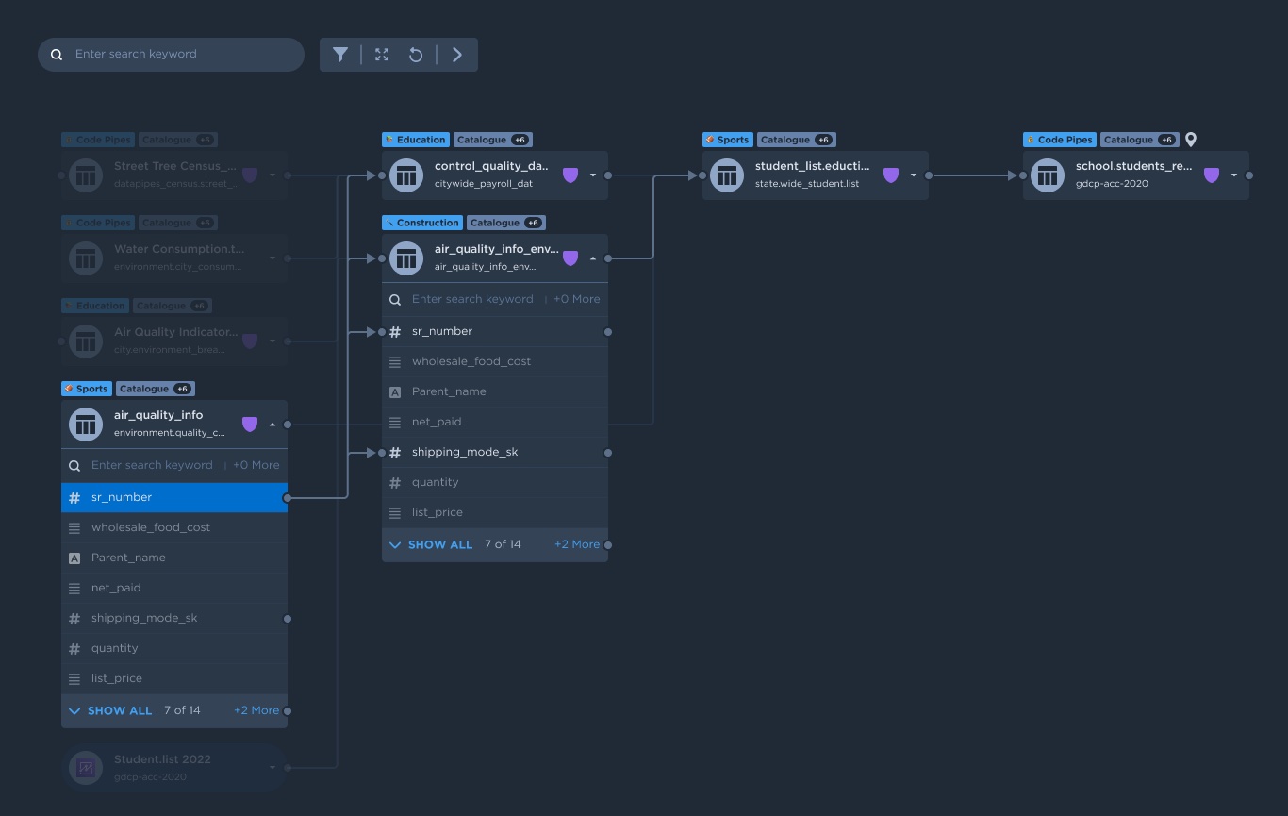Click the map pin icon beside Code Pipes tags

click(1191, 140)
